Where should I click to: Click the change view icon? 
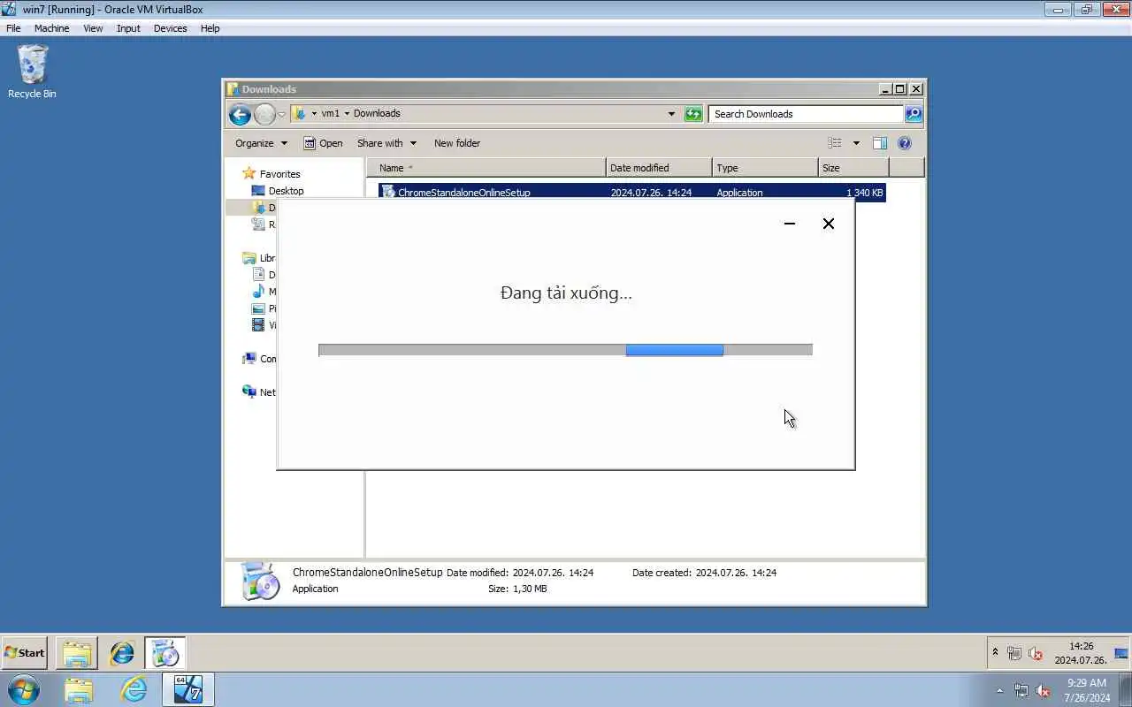coord(835,143)
